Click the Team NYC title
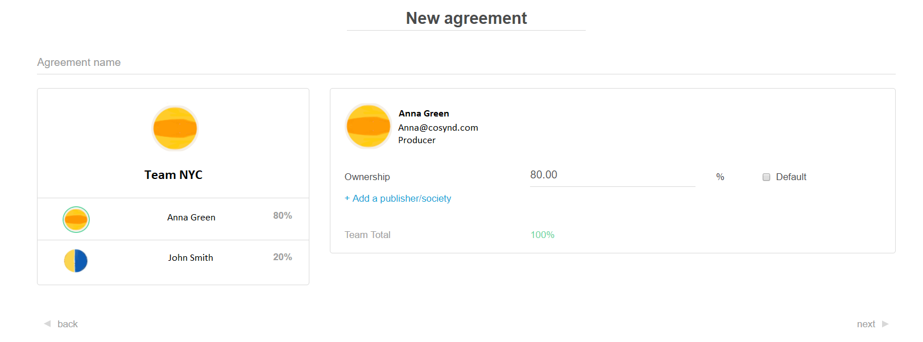 [x=173, y=175]
